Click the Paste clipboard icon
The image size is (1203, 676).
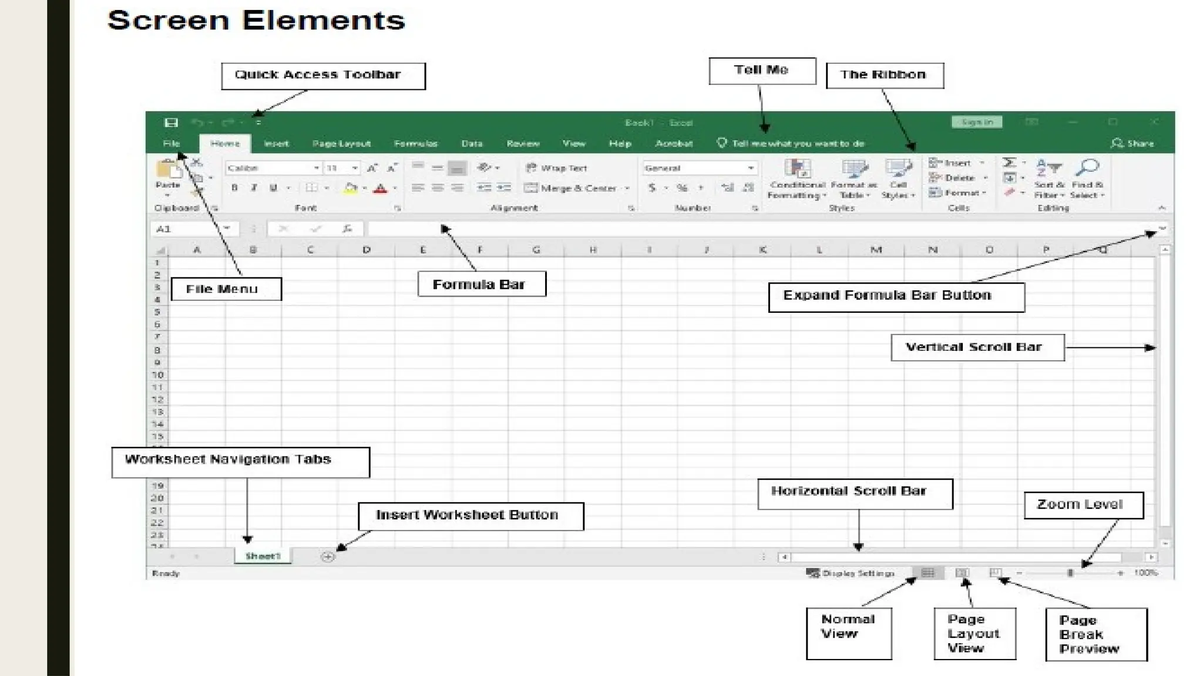click(x=168, y=170)
